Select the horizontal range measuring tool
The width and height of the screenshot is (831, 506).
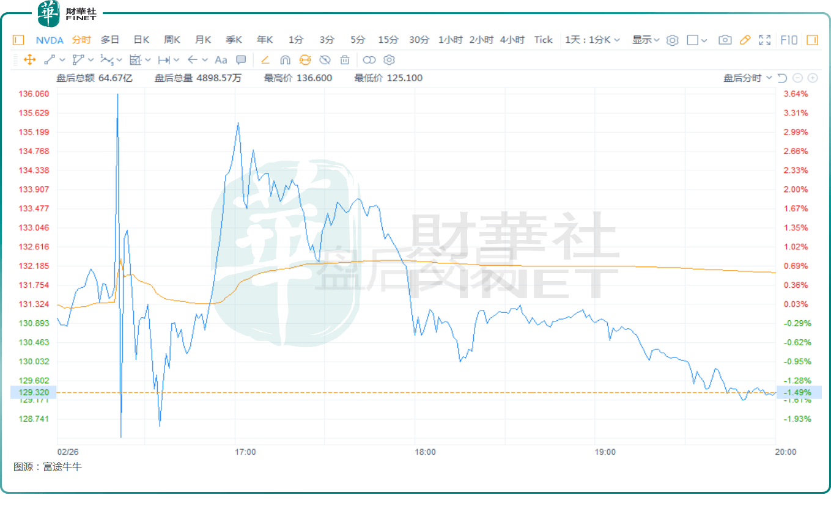164,60
